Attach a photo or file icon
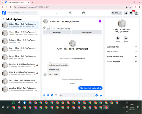Image resolution: width=142 pixels, height=114 pixels. coord(48,95)
